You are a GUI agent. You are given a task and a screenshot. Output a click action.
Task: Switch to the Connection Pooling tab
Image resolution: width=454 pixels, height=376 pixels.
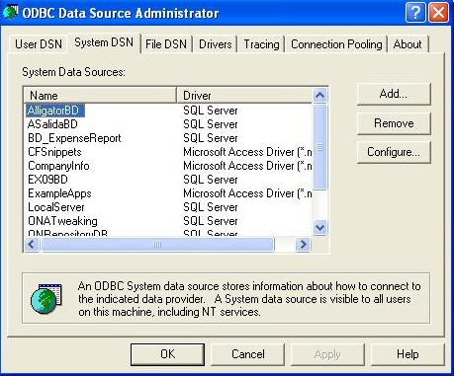coord(336,44)
